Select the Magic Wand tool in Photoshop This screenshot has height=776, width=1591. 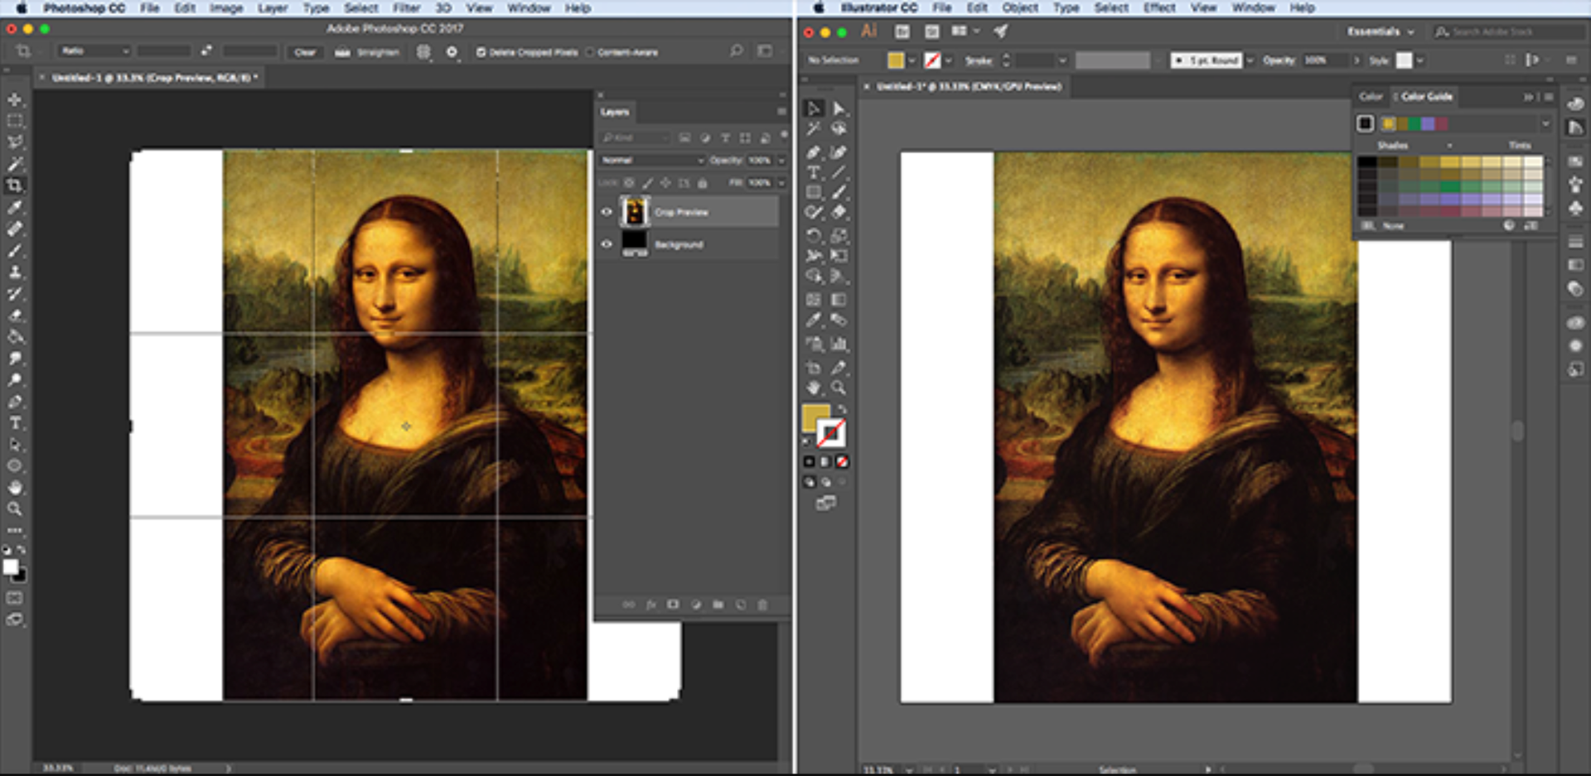pos(15,164)
